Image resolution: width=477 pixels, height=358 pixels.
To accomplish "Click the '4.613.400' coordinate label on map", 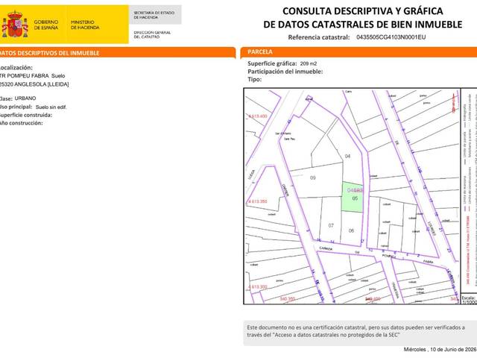I will 258,116.
